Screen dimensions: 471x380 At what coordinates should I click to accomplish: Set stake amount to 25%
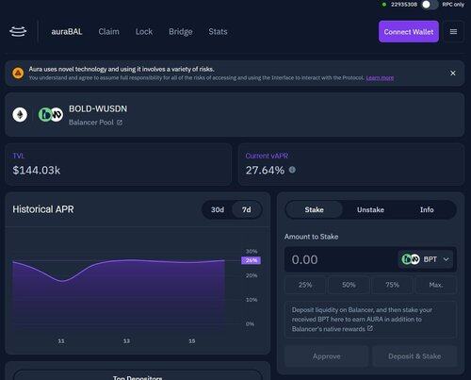point(305,285)
